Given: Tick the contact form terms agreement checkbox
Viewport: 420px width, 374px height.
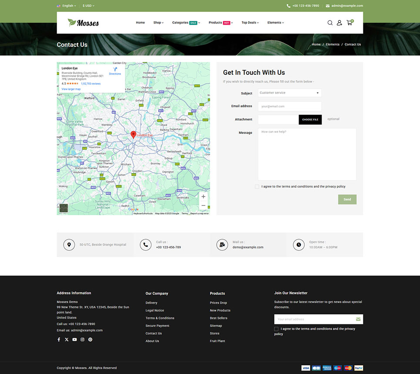Looking at the screenshot, I should pos(257,187).
